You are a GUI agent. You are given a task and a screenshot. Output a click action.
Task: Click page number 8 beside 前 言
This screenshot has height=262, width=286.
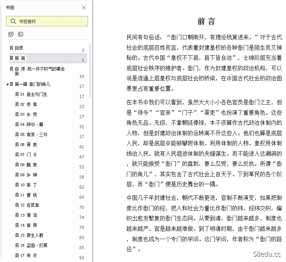pos(83,60)
